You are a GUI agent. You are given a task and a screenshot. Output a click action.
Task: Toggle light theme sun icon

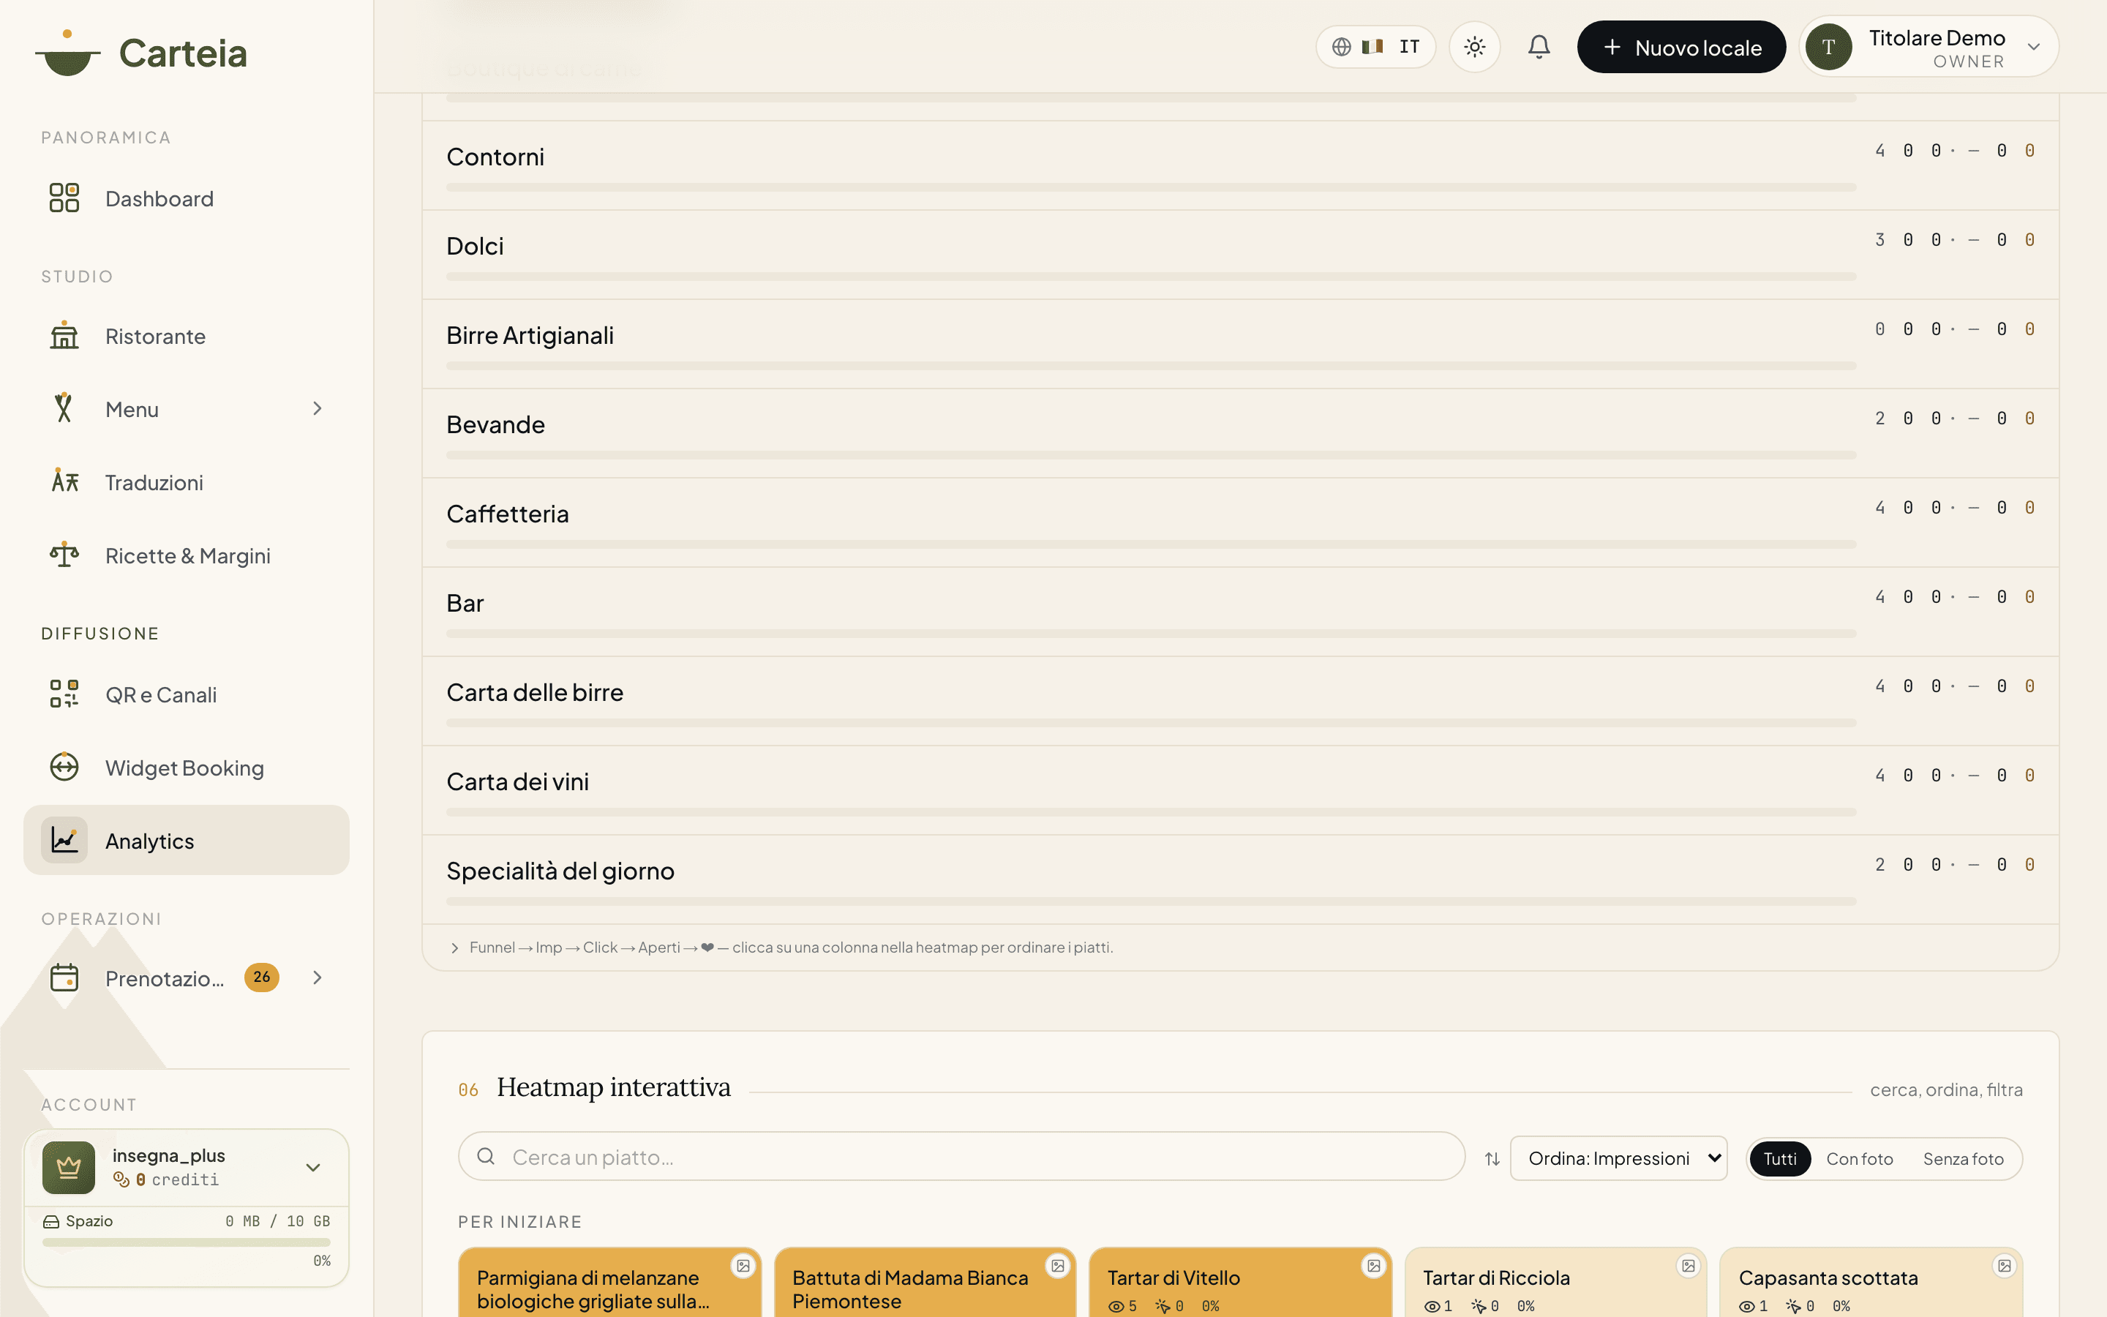coord(1474,46)
